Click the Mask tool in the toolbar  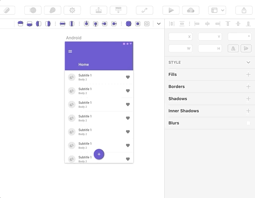(33, 10)
